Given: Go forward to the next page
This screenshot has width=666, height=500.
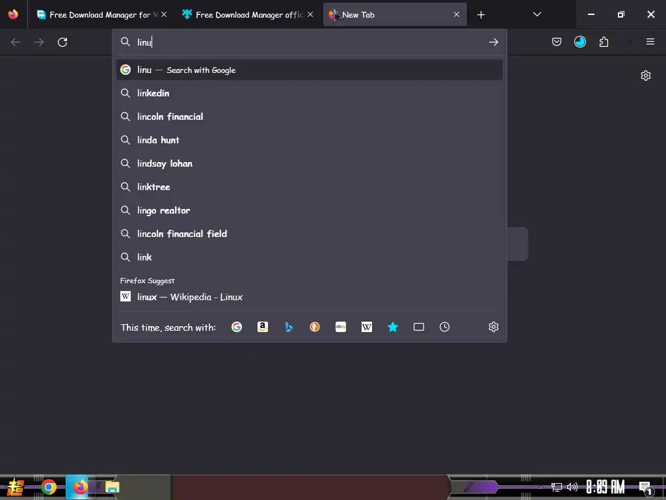Looking at the screenshot, I should tap(39, 42).
